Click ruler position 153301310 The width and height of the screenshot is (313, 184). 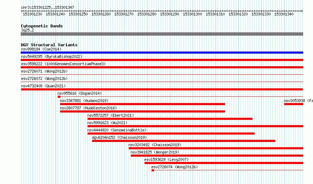(x=215, y=14)
